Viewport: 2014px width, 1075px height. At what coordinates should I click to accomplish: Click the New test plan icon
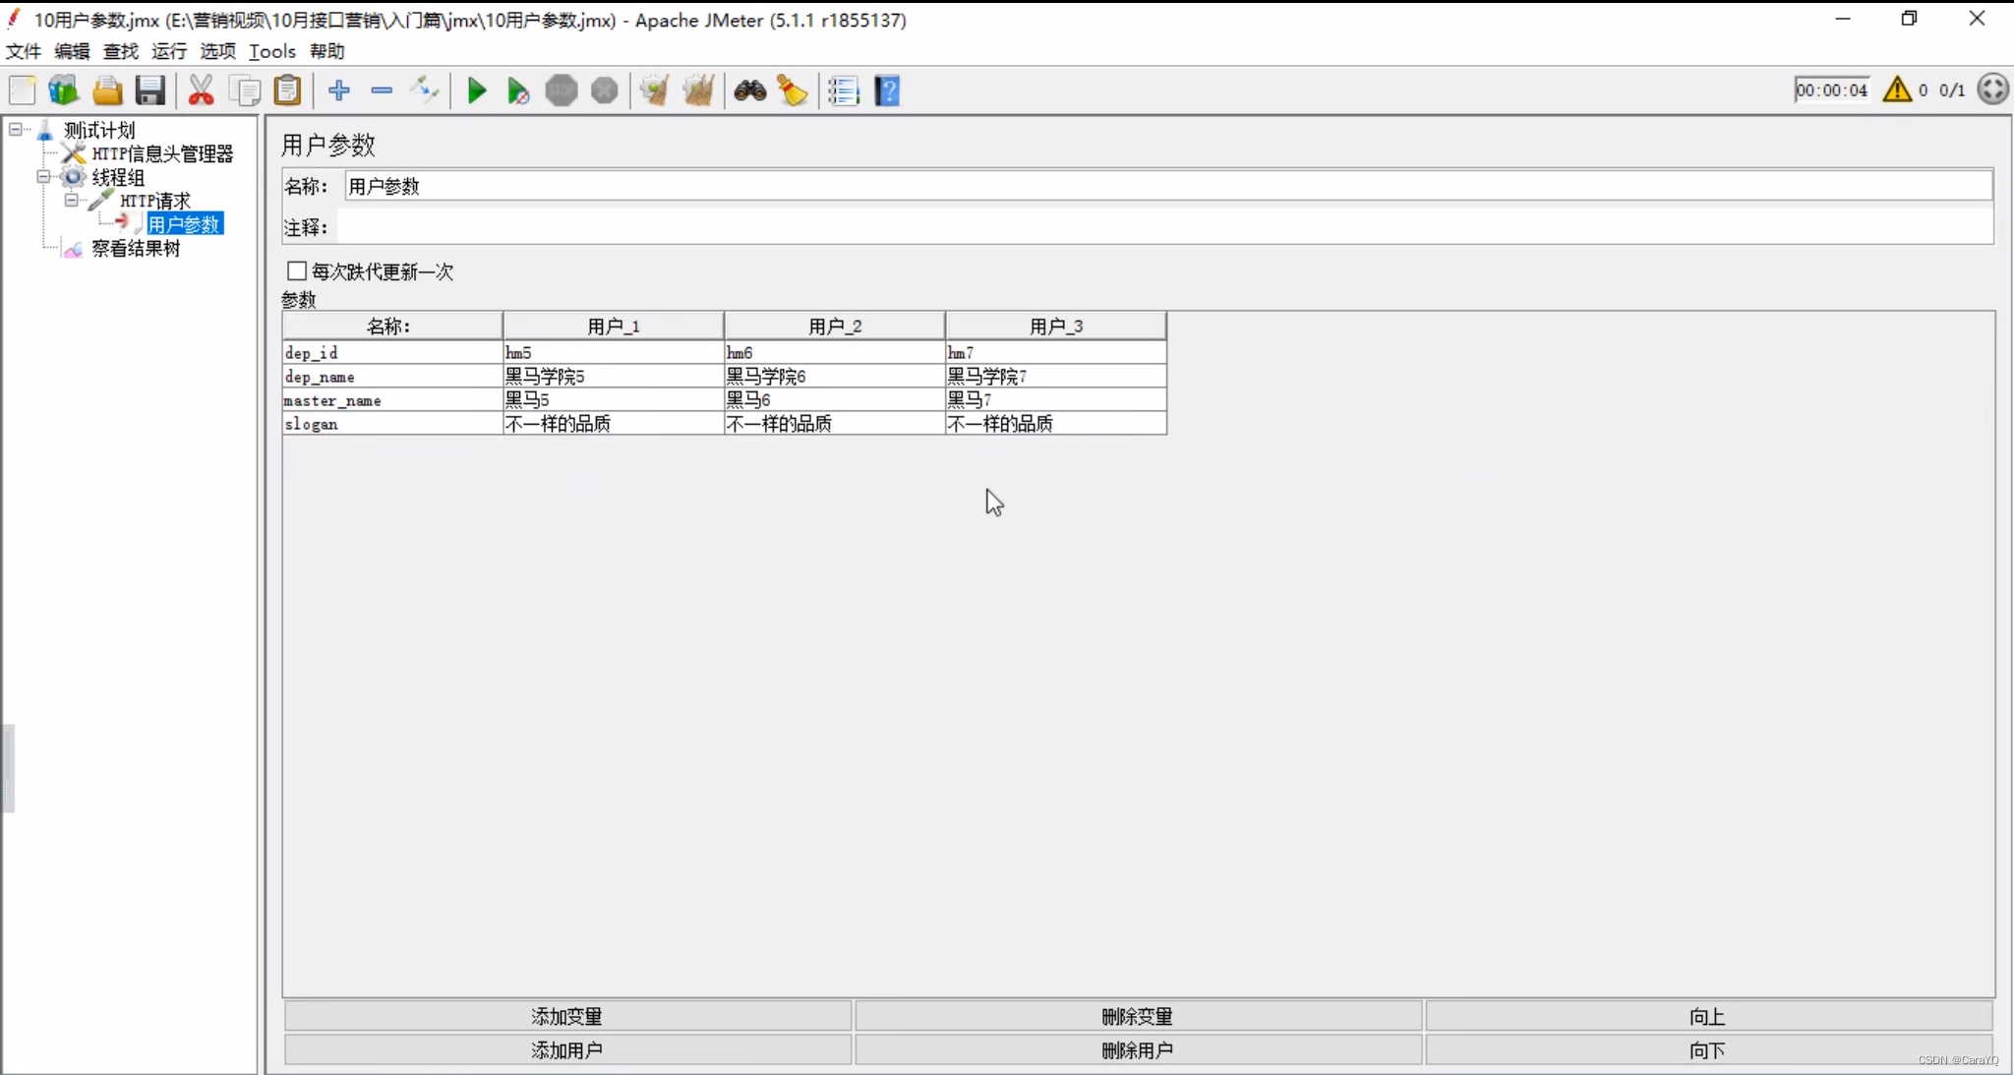click(22, 90)
